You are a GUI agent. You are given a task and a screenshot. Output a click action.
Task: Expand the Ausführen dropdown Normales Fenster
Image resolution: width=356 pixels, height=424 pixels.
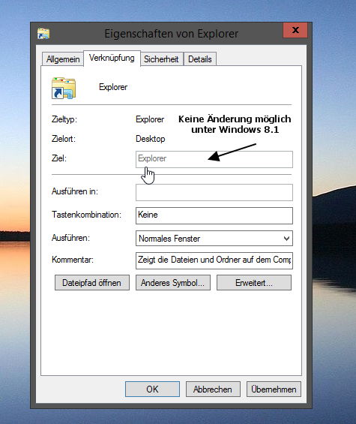tap(214, 238)
